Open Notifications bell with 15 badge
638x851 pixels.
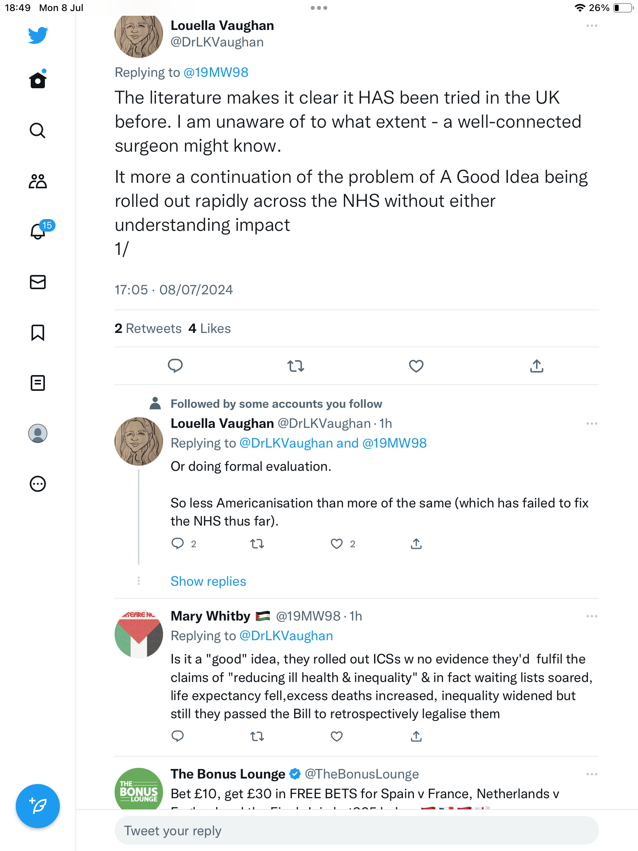coord(38,231)
